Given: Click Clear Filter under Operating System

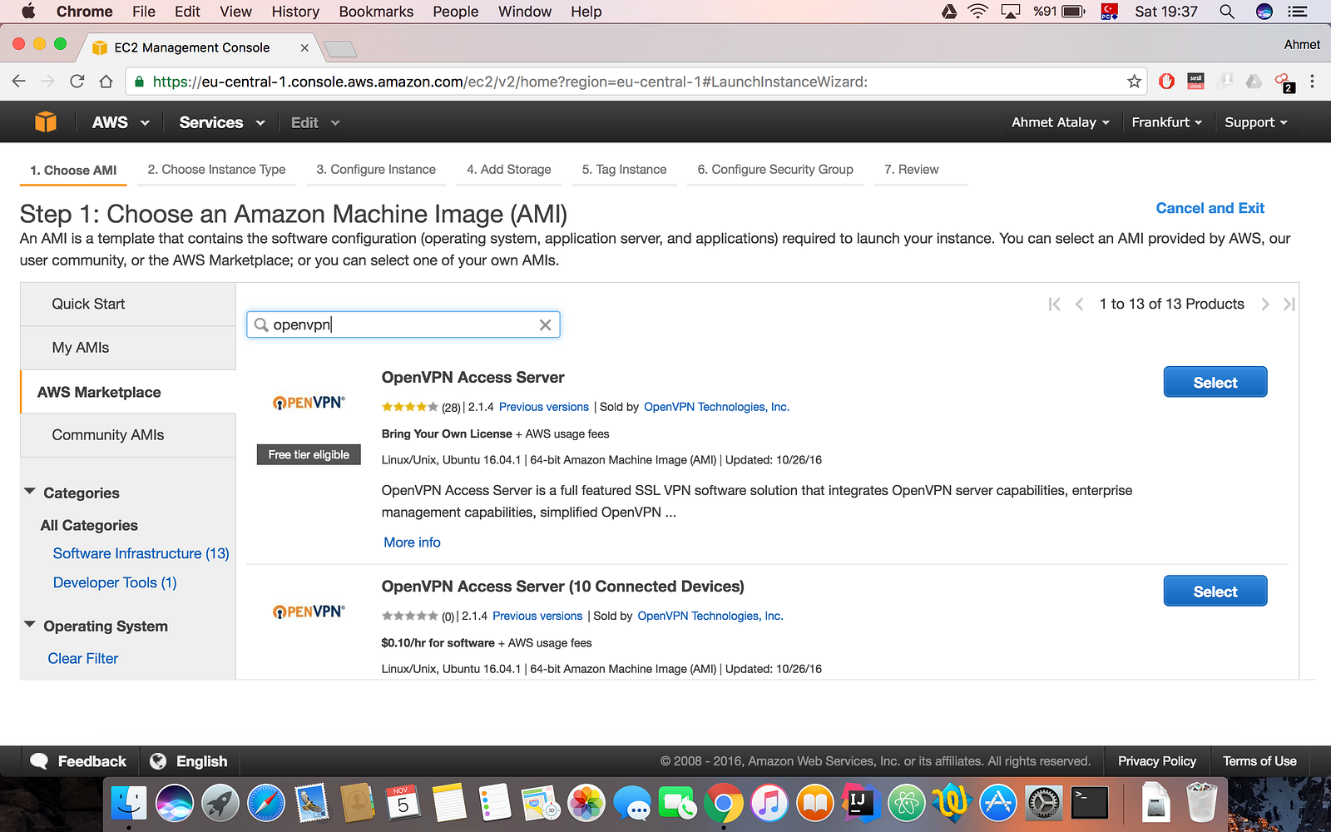Looking at the screenshot, I should click(83, 658).
